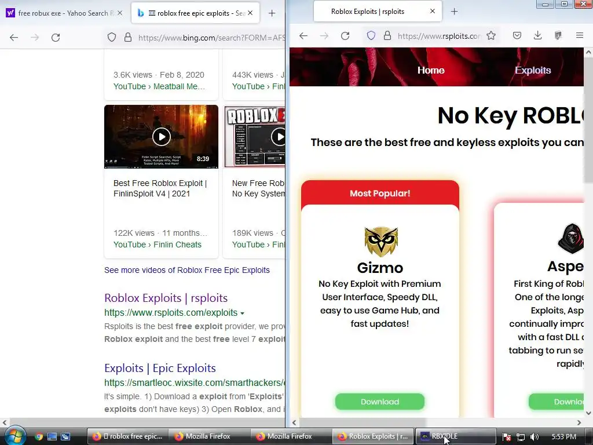Screen dimensions: 593x445
Task: Open the Roblox Exploits | rsploits search result
Action: coord(166,298)
